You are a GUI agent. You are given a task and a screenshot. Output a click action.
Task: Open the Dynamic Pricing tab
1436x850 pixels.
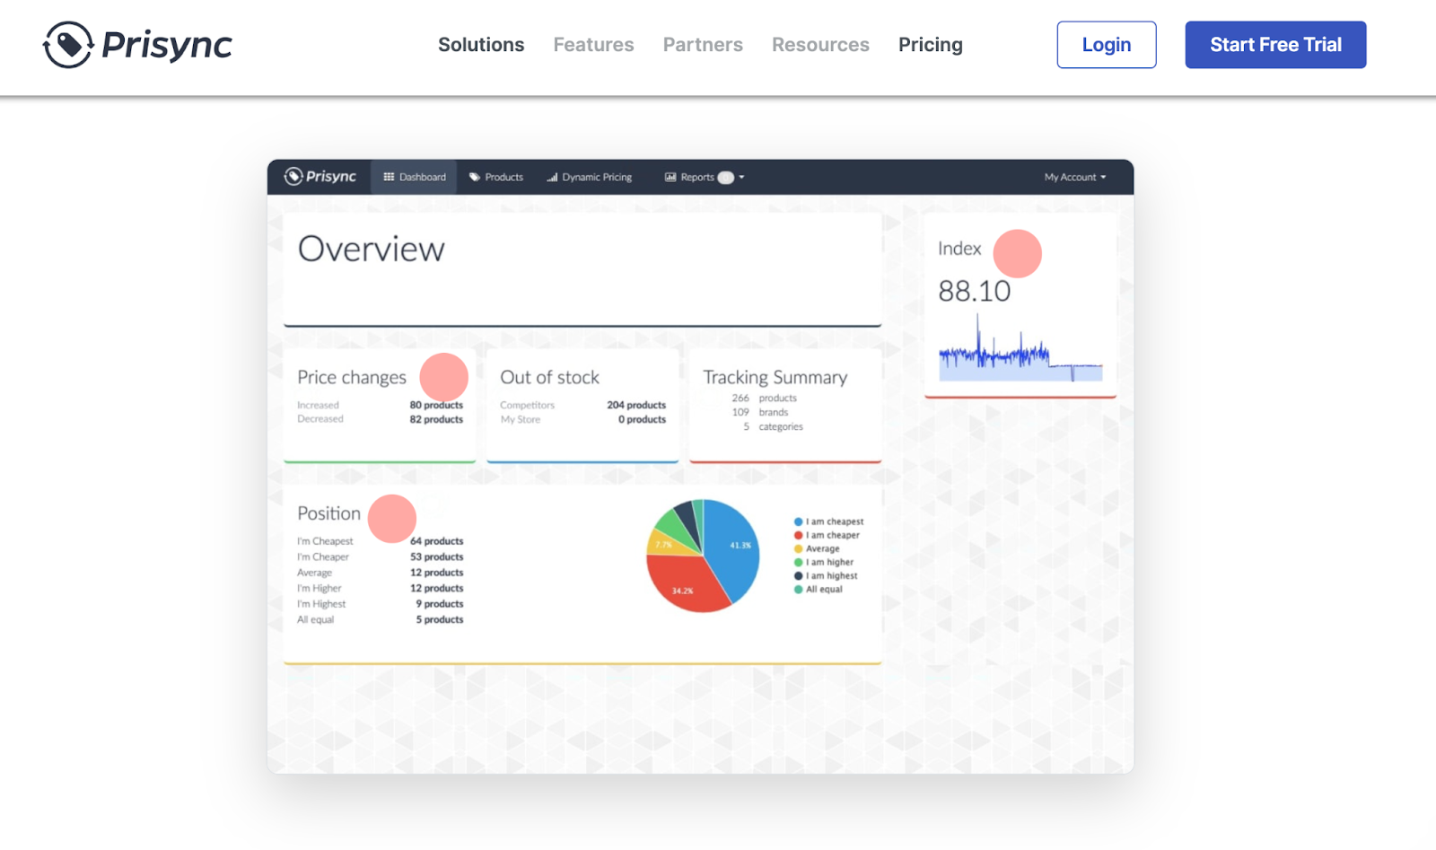click(x=589, y=177)
